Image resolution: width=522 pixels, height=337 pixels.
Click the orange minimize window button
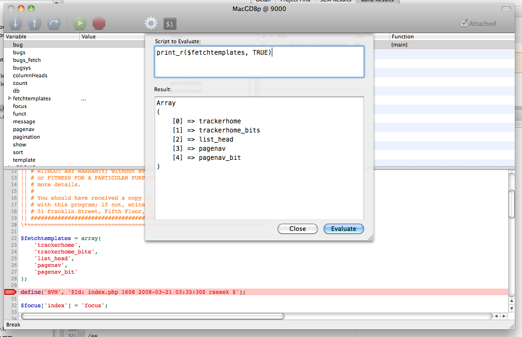pyautogui.click(x=21, y=9)
